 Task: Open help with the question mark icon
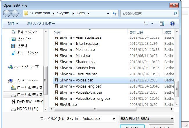(x=172, y=24)
